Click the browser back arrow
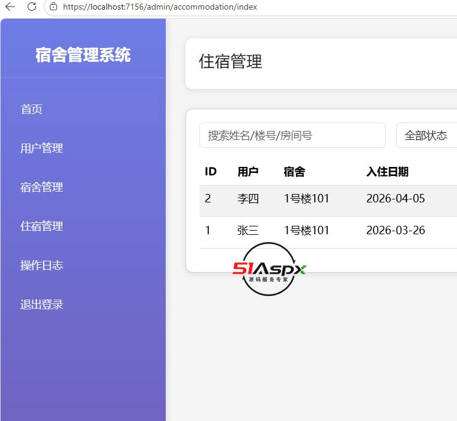The width and height of the screenshot is (457, 421). pos(10,7)
